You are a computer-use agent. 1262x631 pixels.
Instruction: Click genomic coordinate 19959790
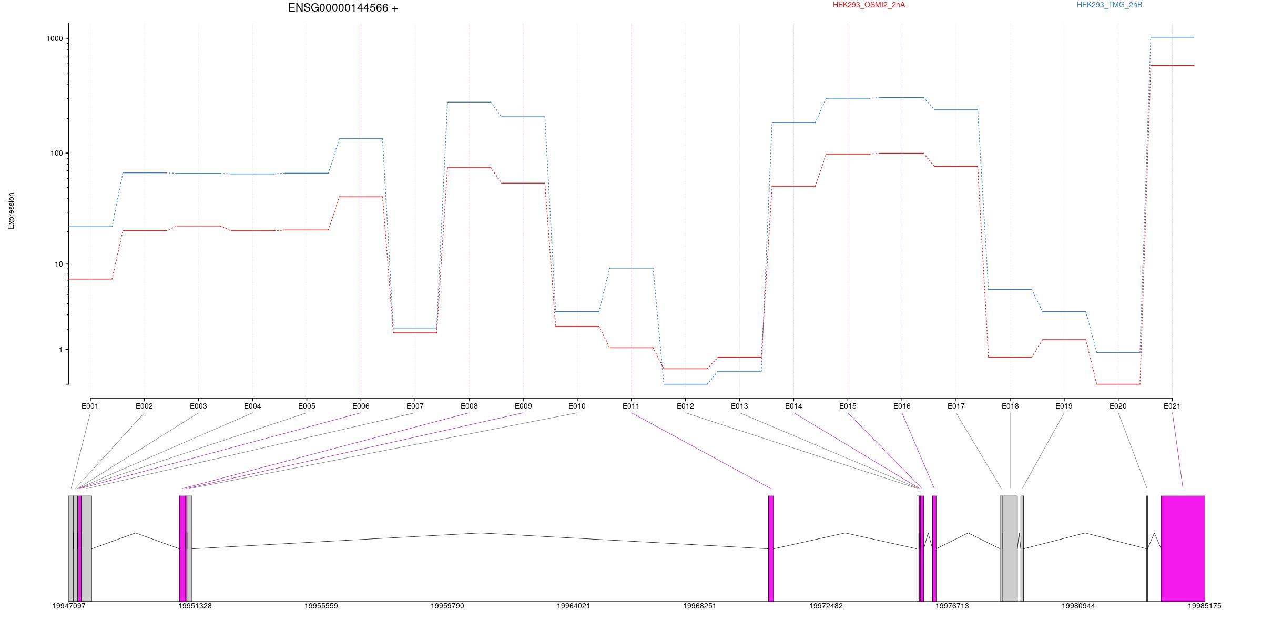click(x=447, y=606)
